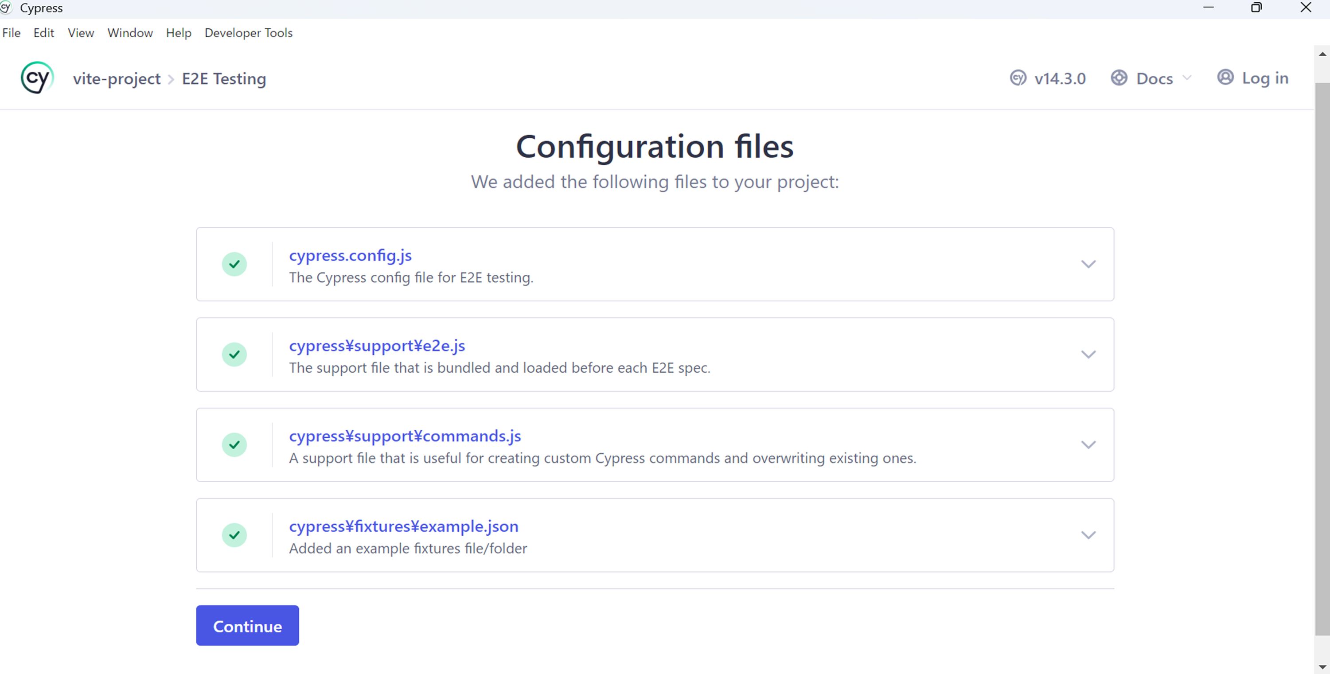Open the cypress¥support¥e2e.js file link
Image resolution: width=1330 pixels, height=674 pixels.
point(377,346)
